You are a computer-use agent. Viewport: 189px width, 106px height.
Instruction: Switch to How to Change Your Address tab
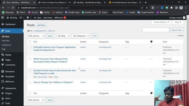point(54,3)
